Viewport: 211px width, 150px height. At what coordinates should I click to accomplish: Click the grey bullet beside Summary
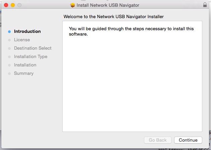[9, 73]
